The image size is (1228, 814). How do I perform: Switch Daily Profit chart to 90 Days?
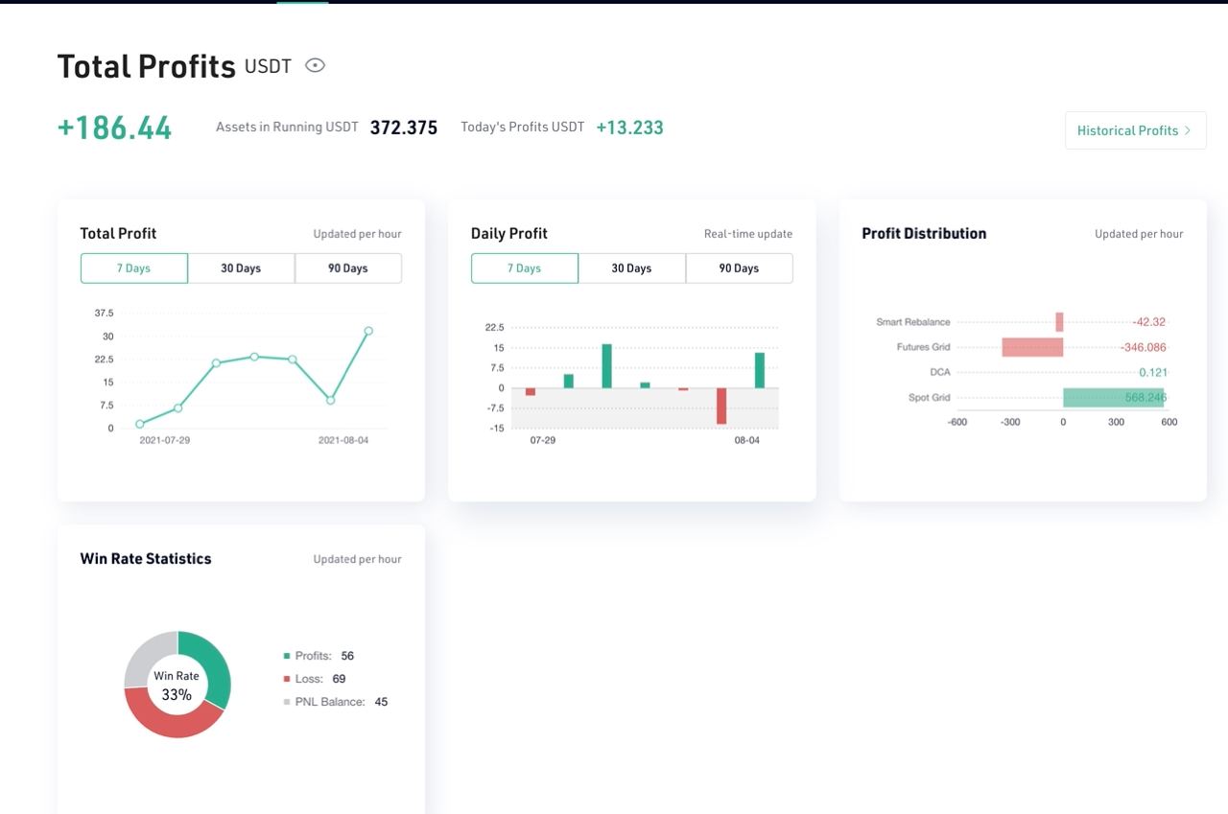[x=740, y=268]
